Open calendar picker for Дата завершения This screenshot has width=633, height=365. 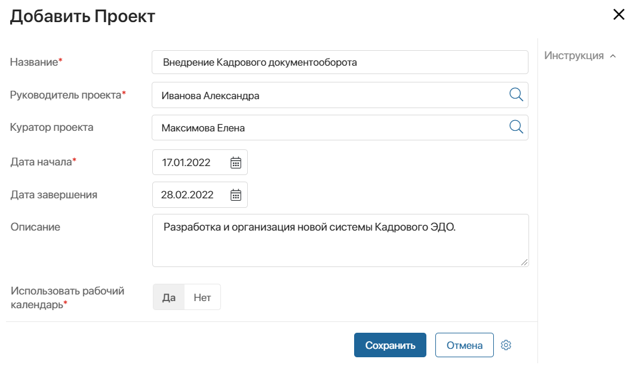pos(236,195)
